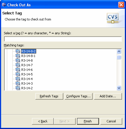Click the tag list scrollbar thumb
The width and height of the screenshot is (126, 129).
click(x=119, y=57)
